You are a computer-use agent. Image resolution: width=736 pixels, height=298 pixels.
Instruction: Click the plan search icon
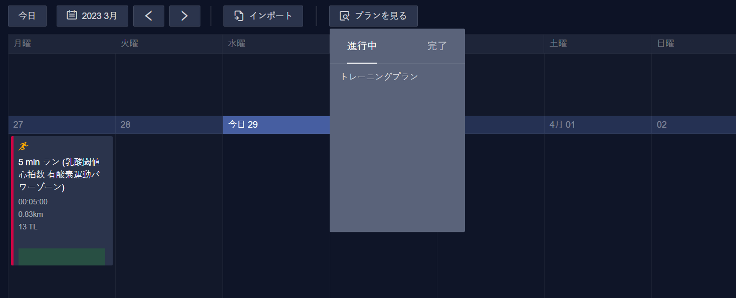[345, 16]
